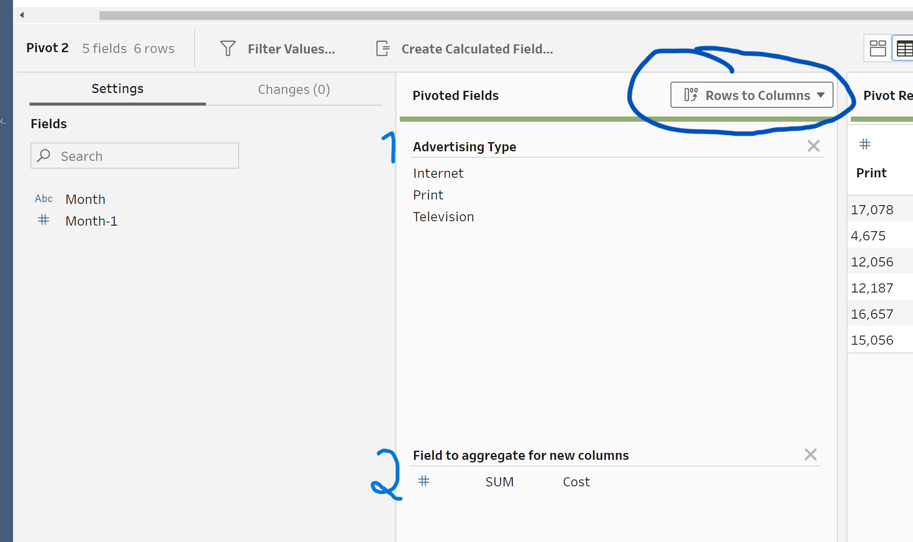This screenshot has height=542, width=913.
Task: Switch to profile pane view icon
Action: point(877,48)
